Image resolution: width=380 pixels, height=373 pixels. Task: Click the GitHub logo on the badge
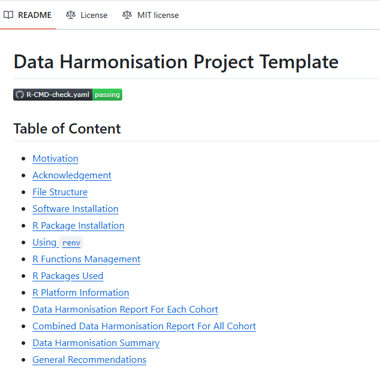(19, 95)
